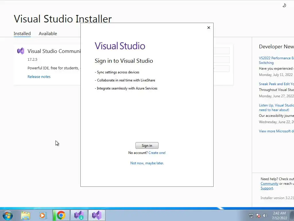Select Visual Studio Installer taskbar icon
The height and width of the screenshot is (221, 294).
(79, 215)
